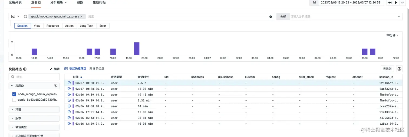Open the 请输入分析维度 dropdown
This screenshot has height=137, width=409.
(x=346, y=16)
